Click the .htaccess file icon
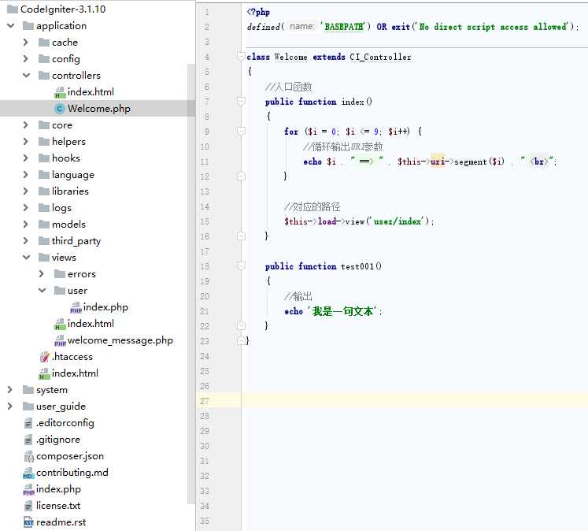Viewport: 588px width, 531px height. 44,357
